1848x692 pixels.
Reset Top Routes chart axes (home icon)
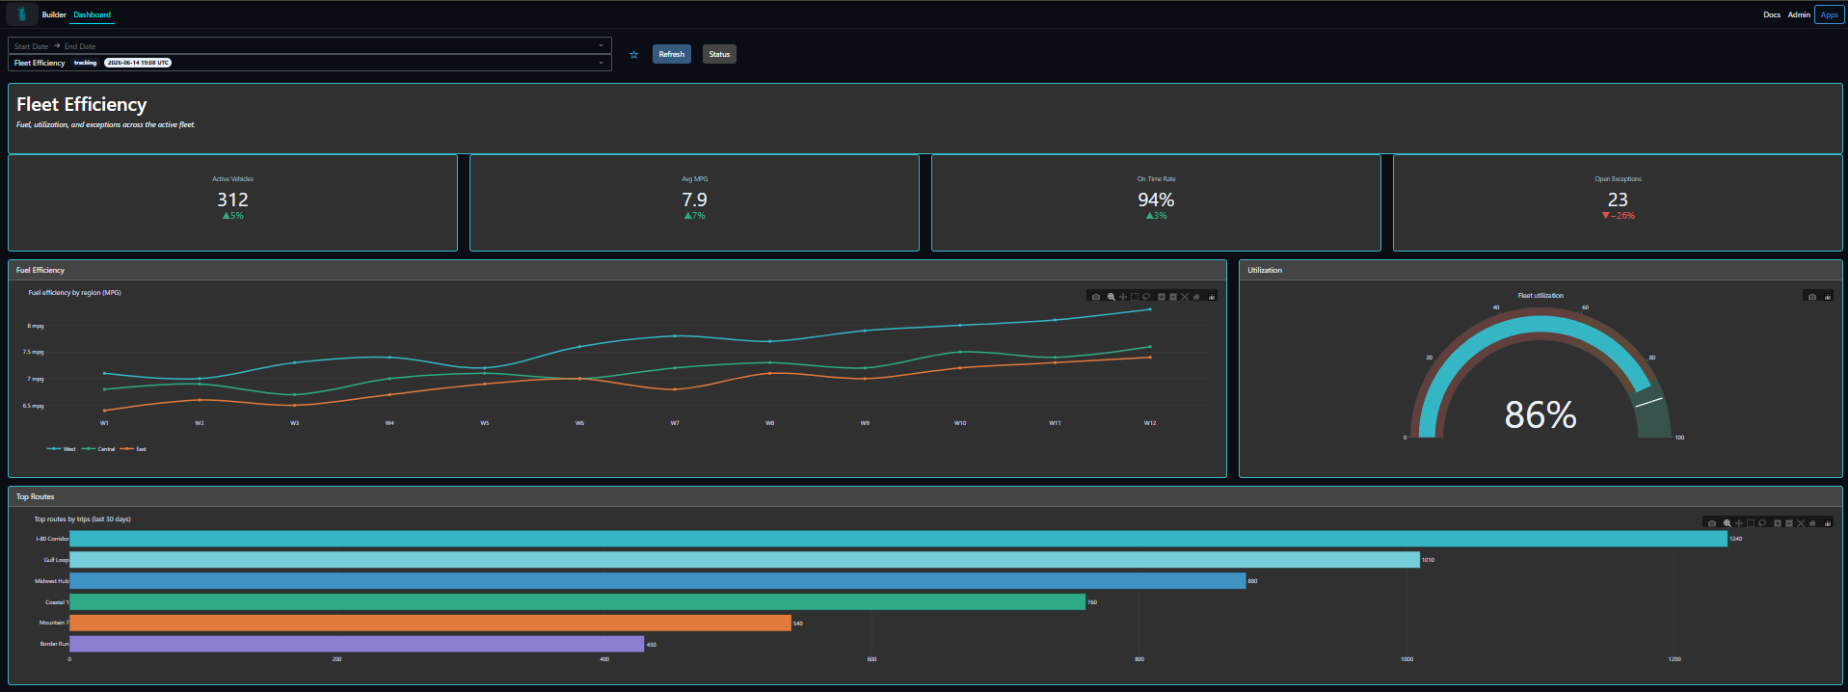pos(1812,523)
